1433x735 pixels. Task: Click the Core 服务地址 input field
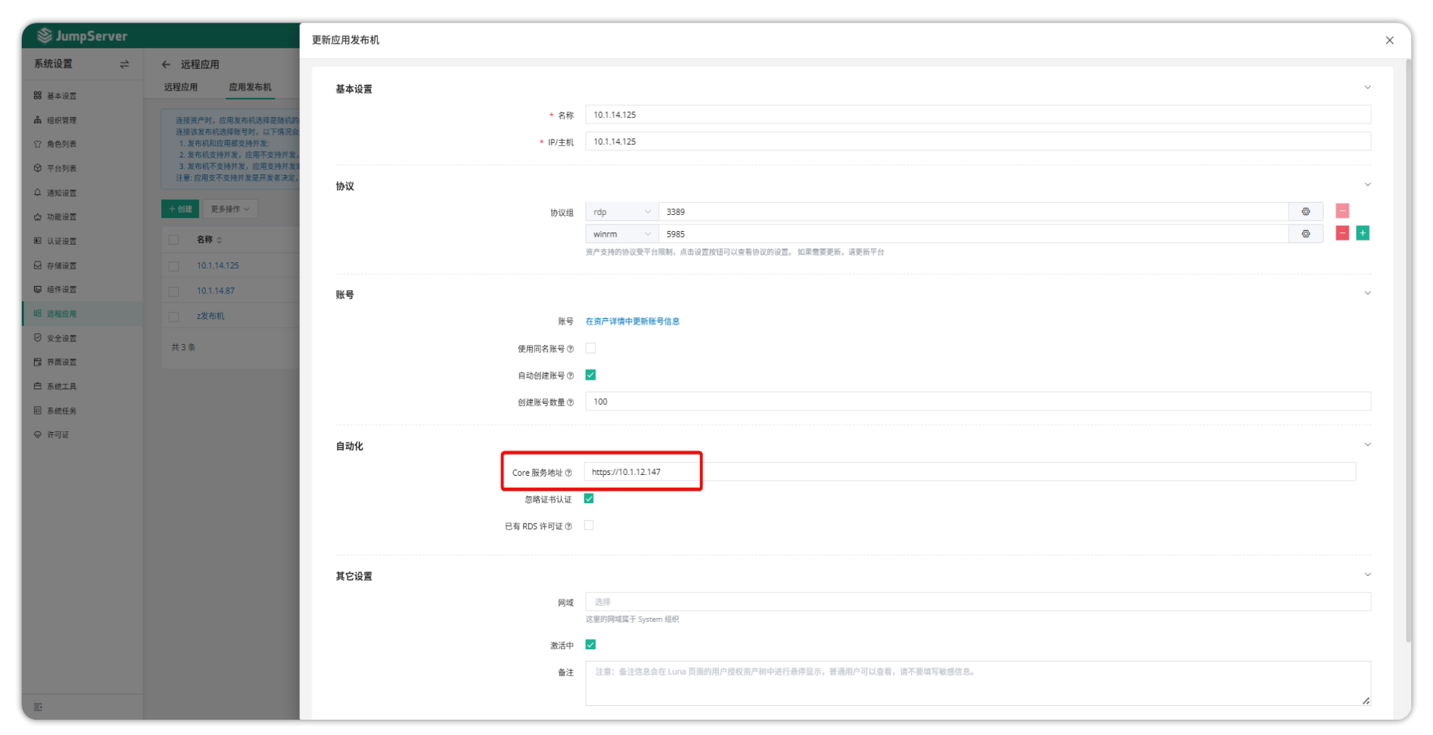tap(969, 472)
